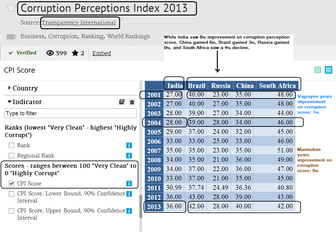This screenshot has height=232, width=336.
Task: Enable the Rank checkbox
Action: (12, 145)
